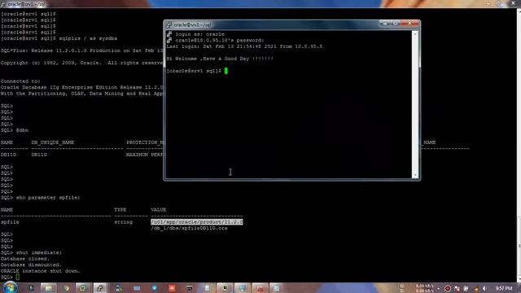Close the front PuTTY window
This screenshot has width=521, height=293.
click(x=409, y=24)
